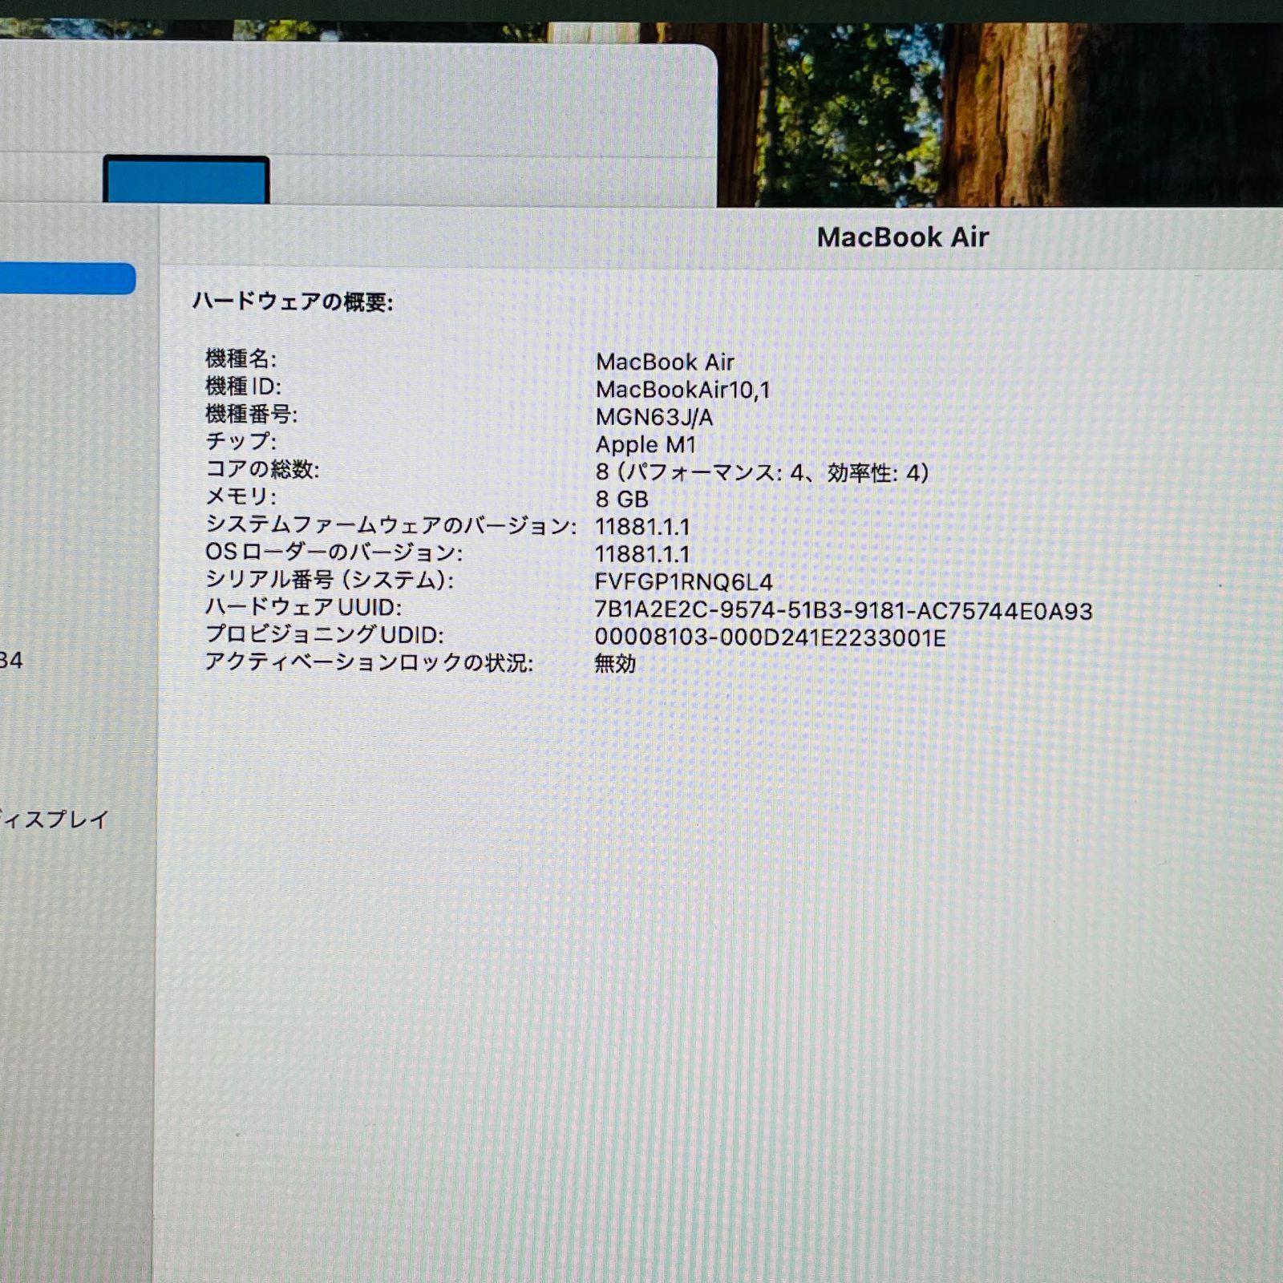
Task: Click the 機種名 label
Action: point(241,358)
